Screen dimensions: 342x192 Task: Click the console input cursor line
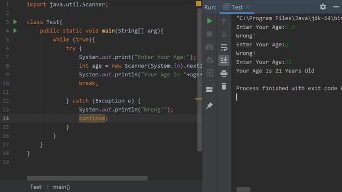237,97
